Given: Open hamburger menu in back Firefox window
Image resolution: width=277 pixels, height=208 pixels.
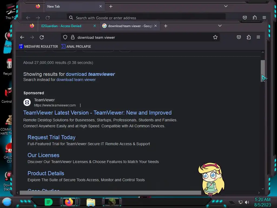Looking at the screenshot, I should tap(264, 18).
